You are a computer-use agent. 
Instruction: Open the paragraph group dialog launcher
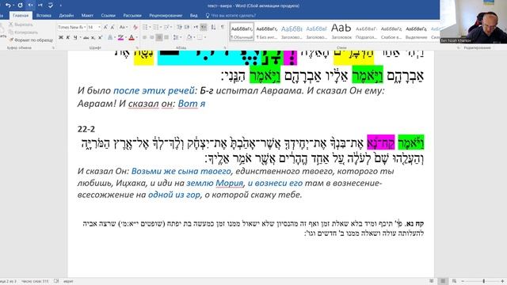point(225,47)
